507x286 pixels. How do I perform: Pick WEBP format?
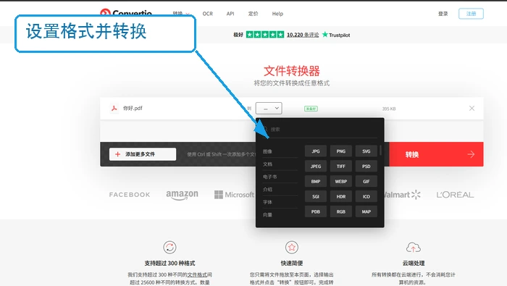pos(341,182)
